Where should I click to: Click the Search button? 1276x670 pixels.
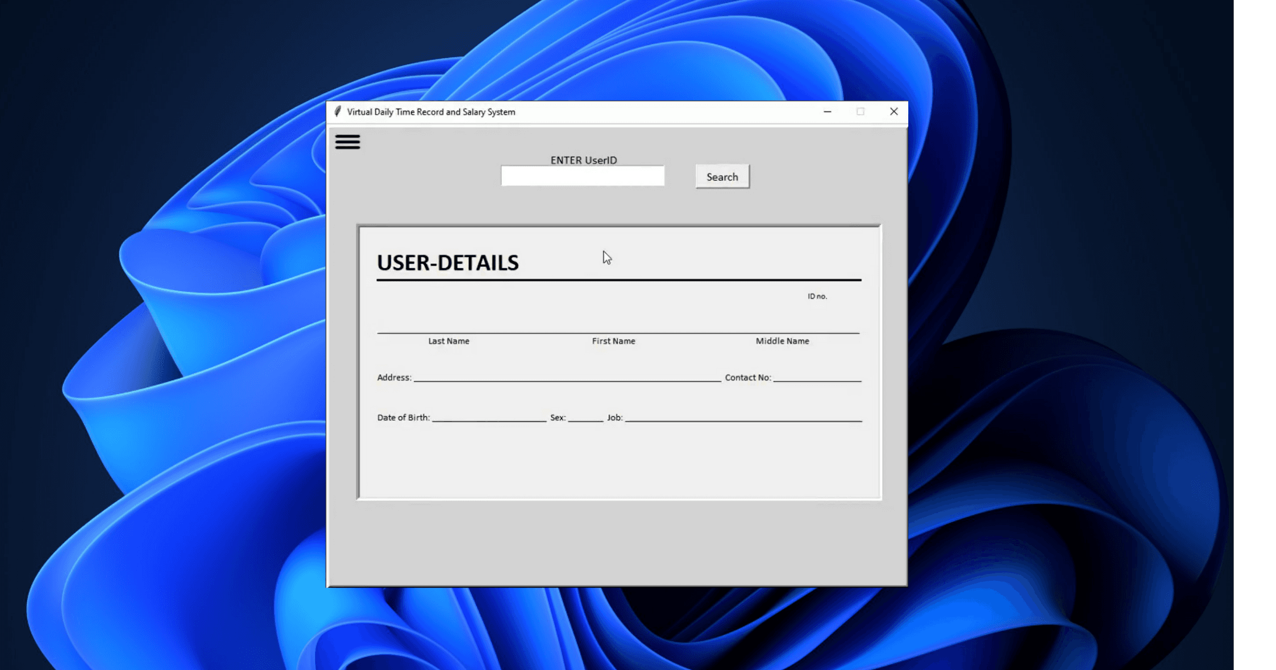[x=722, y=177]
